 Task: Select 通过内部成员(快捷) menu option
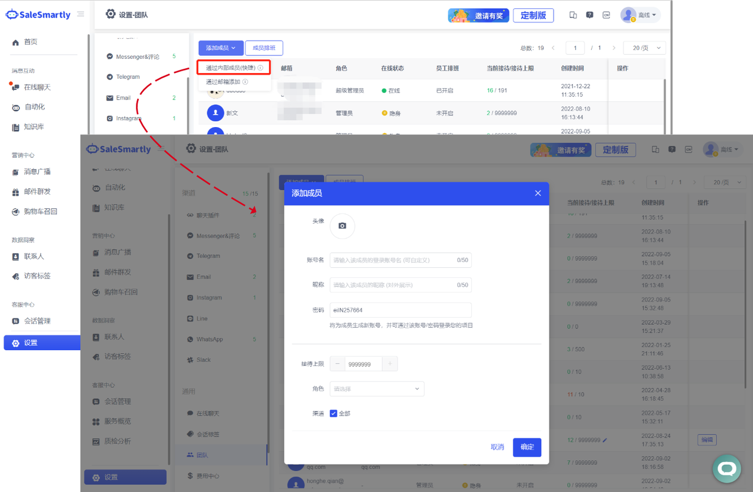(234, 68)
